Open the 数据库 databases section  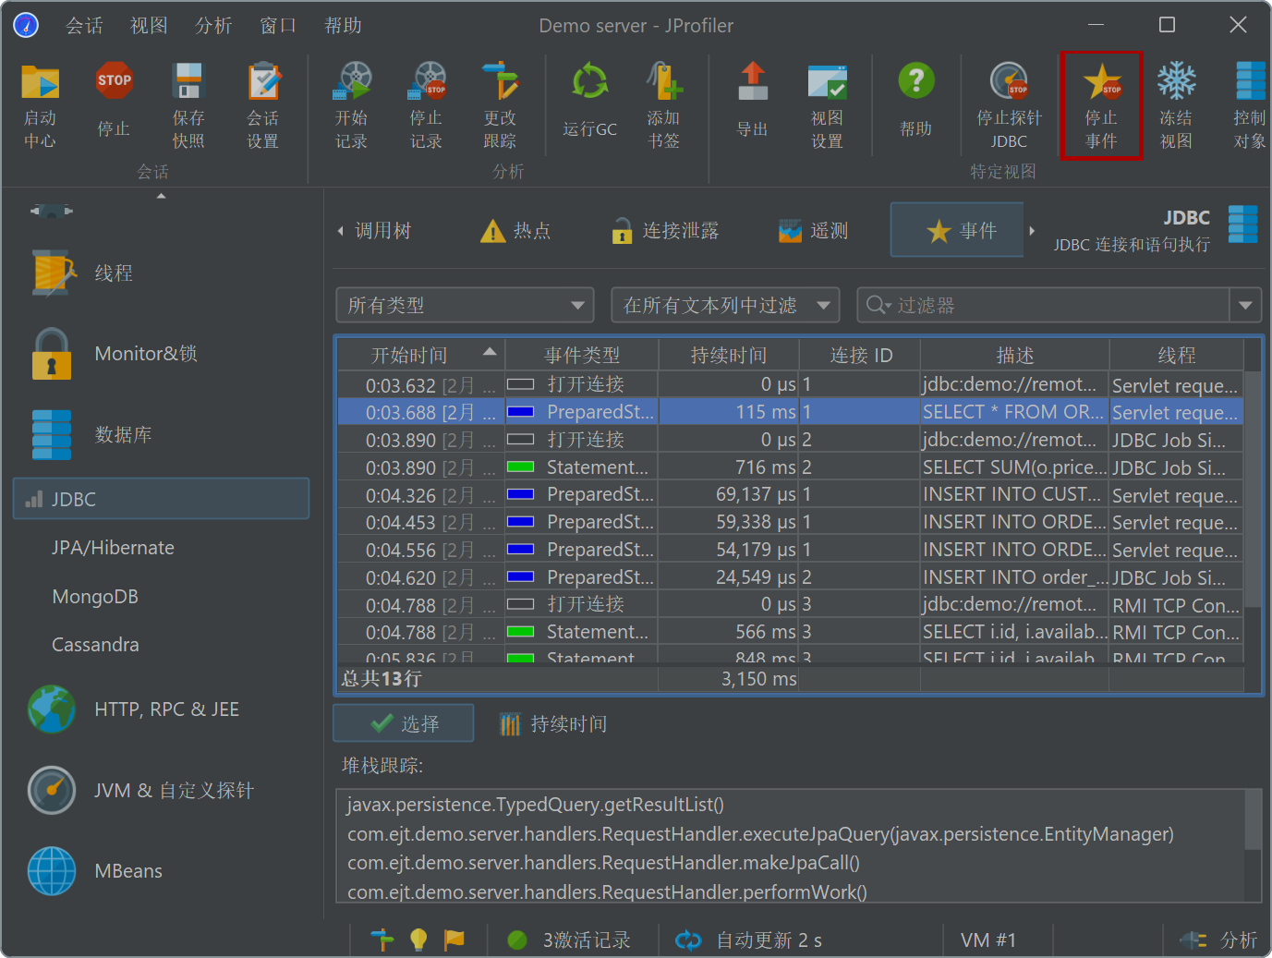pos(92,434)
